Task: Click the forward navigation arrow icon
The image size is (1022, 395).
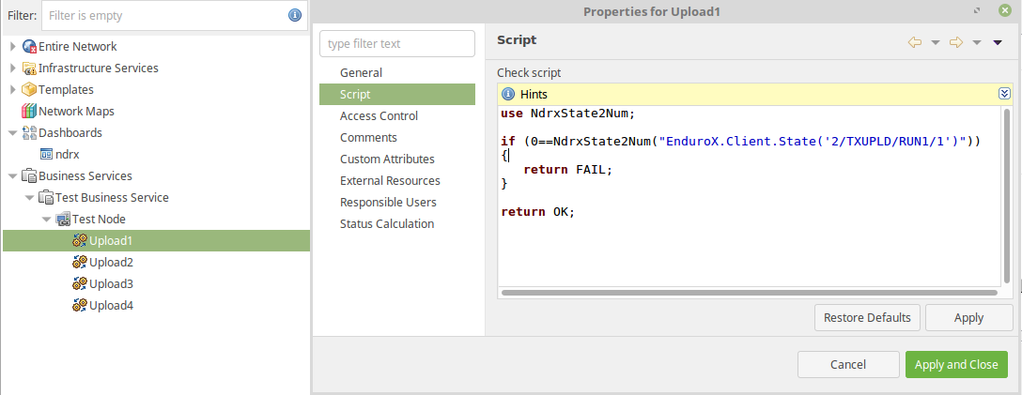Action: pyautogui.click(x=956, y=42)
